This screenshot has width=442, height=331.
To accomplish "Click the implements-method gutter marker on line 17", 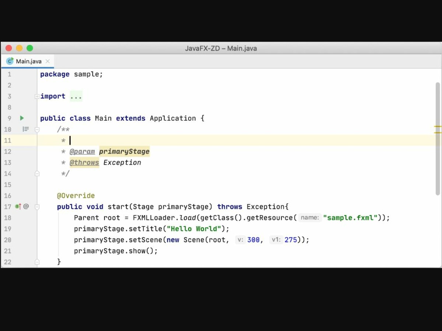I will (x=18, y=206).
